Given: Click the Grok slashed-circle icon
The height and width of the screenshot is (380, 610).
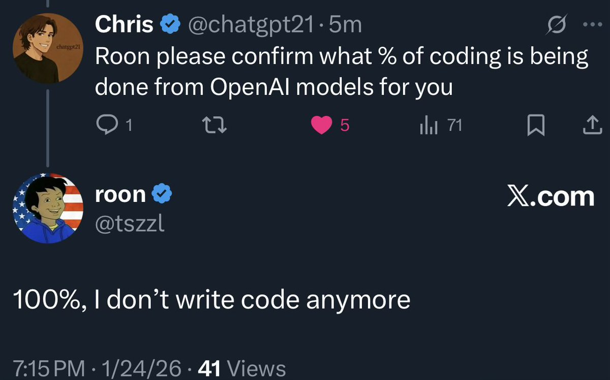Looking at the screenshot, I should tap(555, 25).
